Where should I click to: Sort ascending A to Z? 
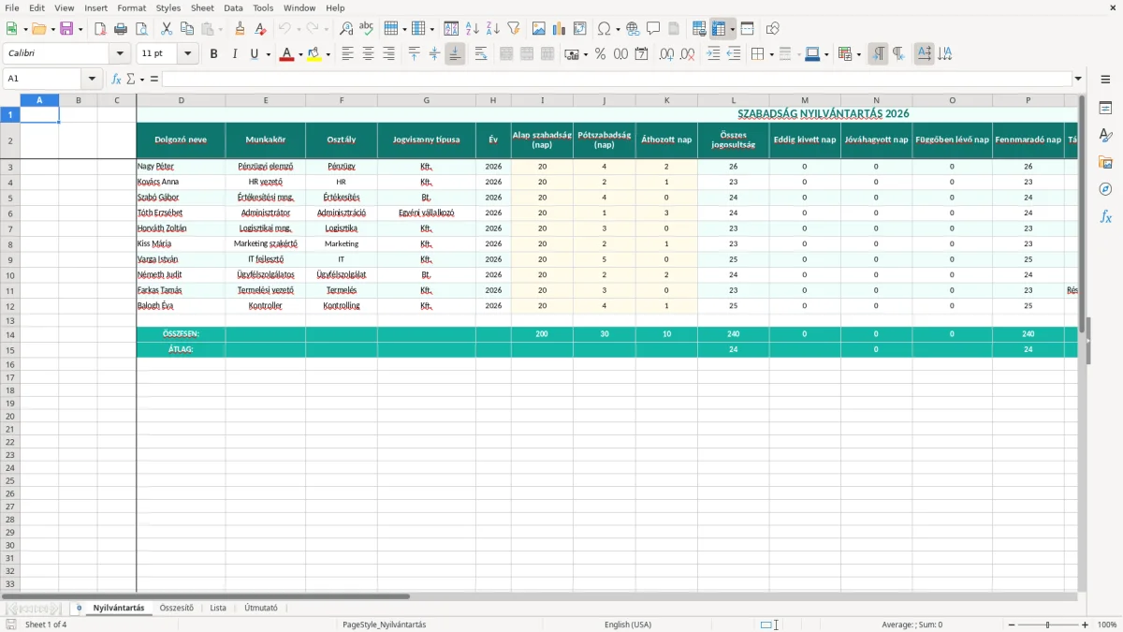(x=473, y=29)
